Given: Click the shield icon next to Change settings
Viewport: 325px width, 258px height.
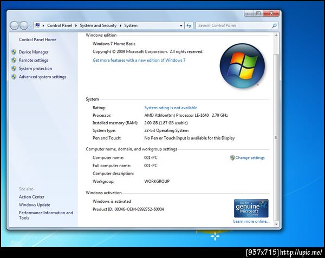Looking at the screenshot, I should [232, 157].
